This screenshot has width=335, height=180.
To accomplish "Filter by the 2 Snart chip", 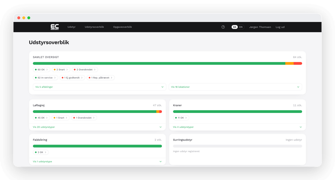I will pos(61,70).
